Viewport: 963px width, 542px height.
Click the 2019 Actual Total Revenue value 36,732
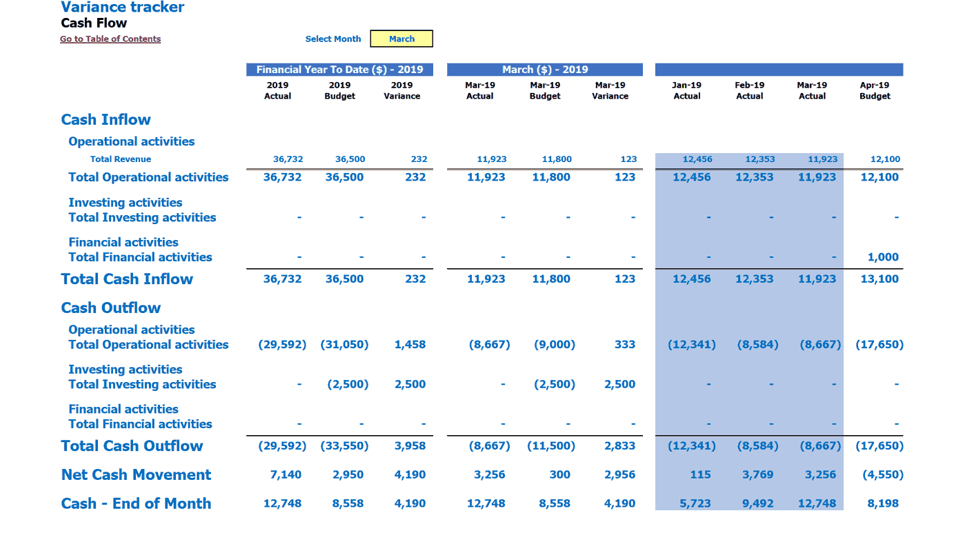288,159
